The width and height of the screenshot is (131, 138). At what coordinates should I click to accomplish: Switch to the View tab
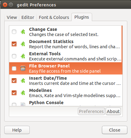click(12, 17)
